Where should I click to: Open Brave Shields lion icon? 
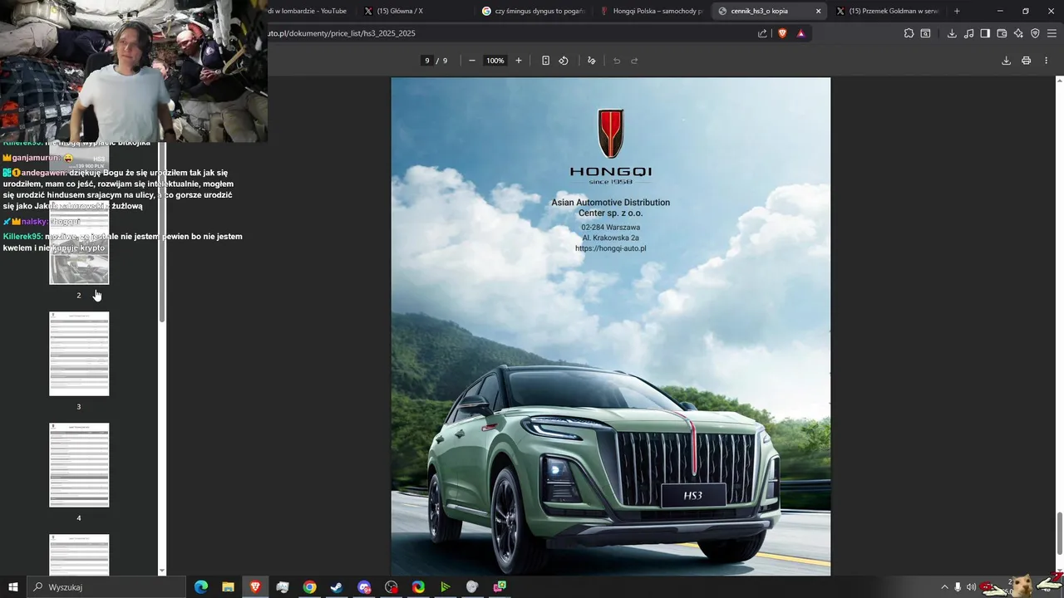tap(782, 33)
